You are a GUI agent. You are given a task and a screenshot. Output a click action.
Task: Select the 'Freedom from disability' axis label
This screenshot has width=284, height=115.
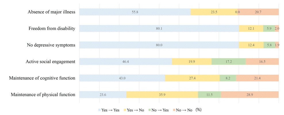52,28
